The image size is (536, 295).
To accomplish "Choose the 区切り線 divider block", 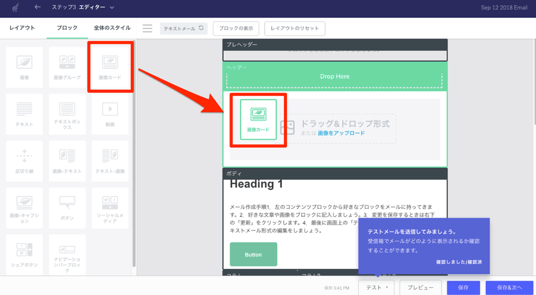I will pos(24,161).
